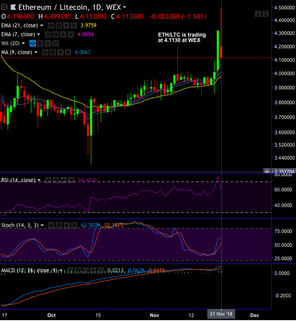Image resolution: width=296 pixels, height=321 pixels.
Task: Click the plus icon on Vol (20) row
Action: coord(48,43)
